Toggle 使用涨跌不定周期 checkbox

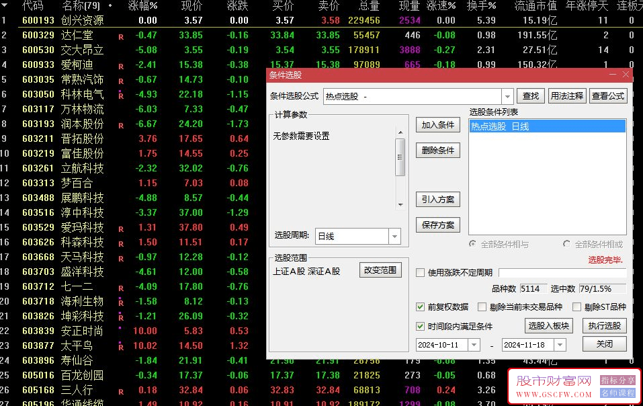421,273
